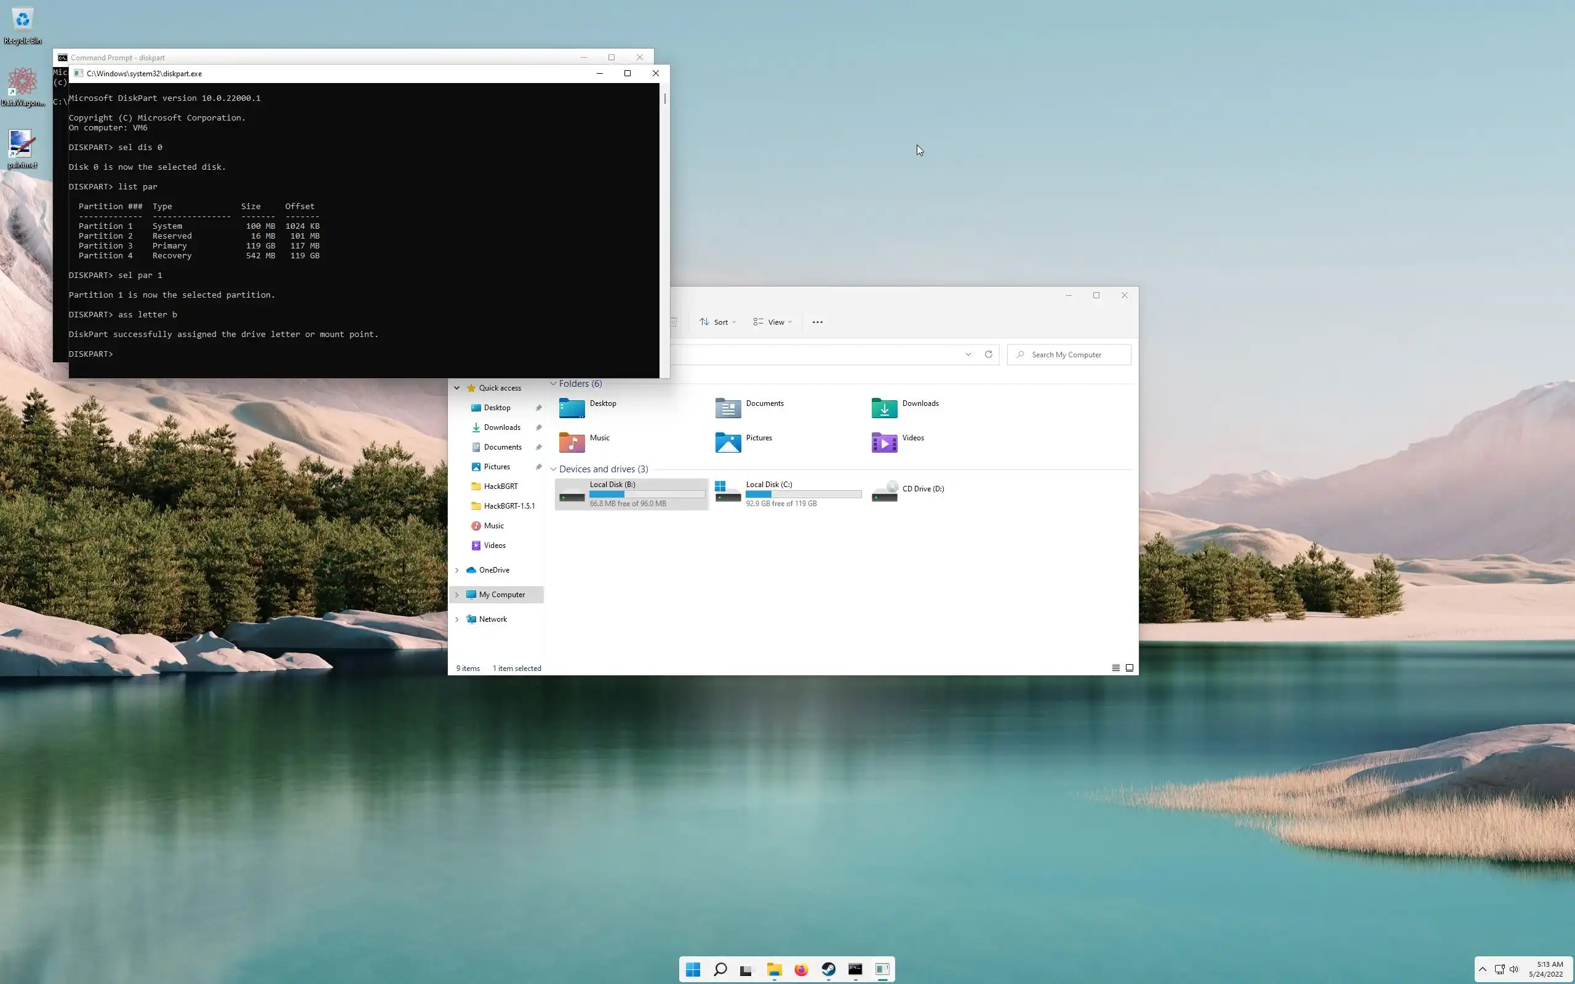Select Network in the navigation pane
The image size is (1575, 984).
(493, 619)
